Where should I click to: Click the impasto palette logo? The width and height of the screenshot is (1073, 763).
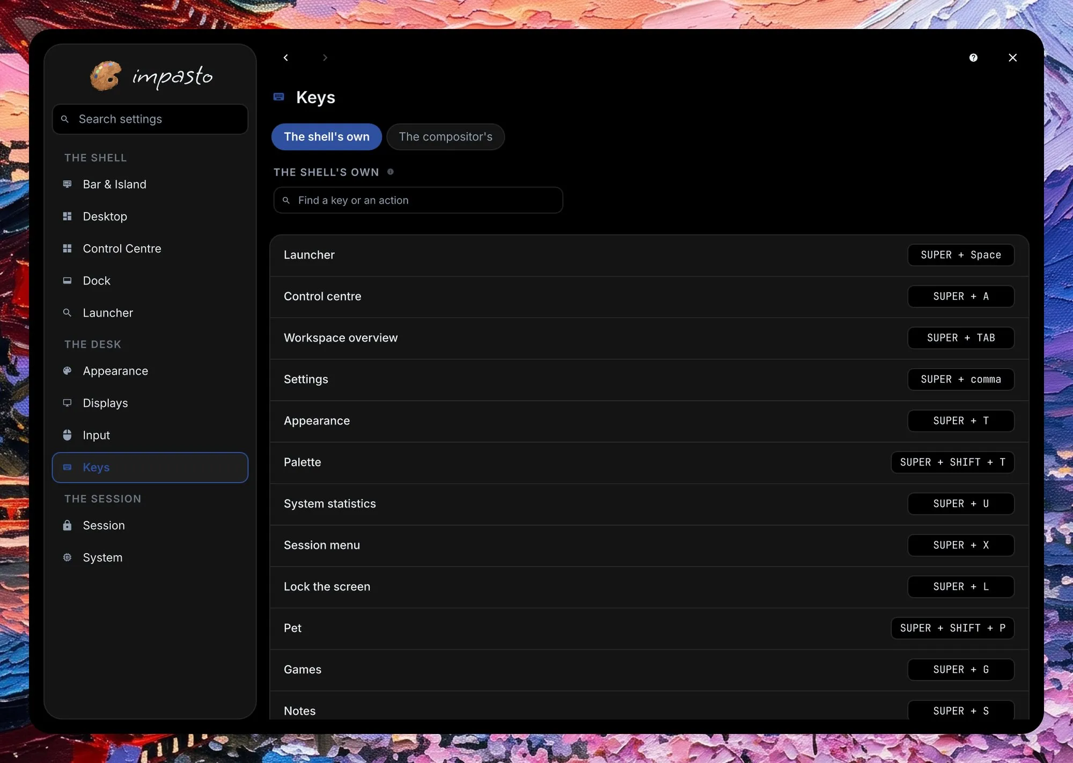tap(105, 76)
